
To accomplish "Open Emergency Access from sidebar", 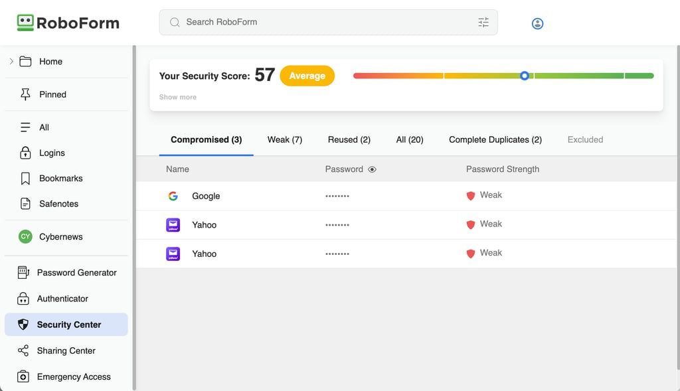I will tap(66, 376).
